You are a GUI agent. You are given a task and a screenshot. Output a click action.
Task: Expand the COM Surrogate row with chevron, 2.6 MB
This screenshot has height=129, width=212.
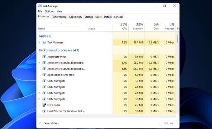[x=39, y=93]
